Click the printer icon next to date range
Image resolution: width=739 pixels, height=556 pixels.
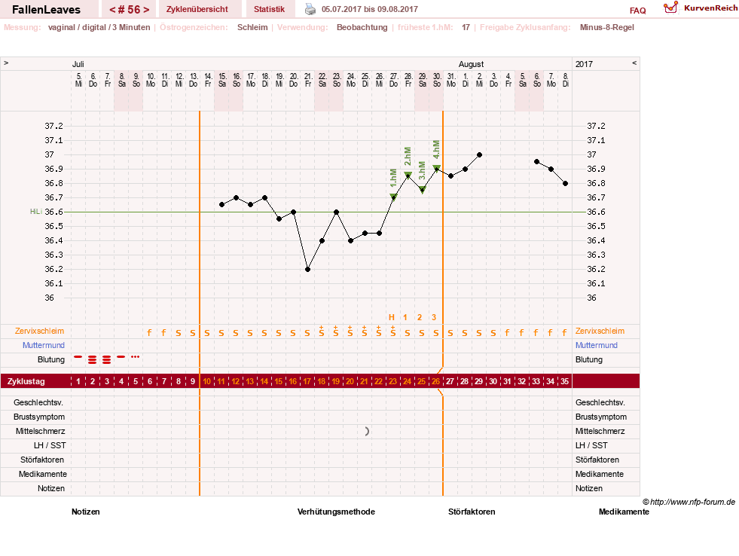pyautogui.click(x=310, y=9)
